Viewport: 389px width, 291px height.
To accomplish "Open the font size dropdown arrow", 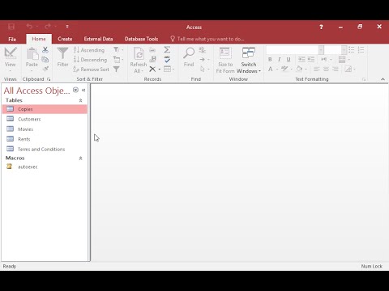I will click(344, 50).
